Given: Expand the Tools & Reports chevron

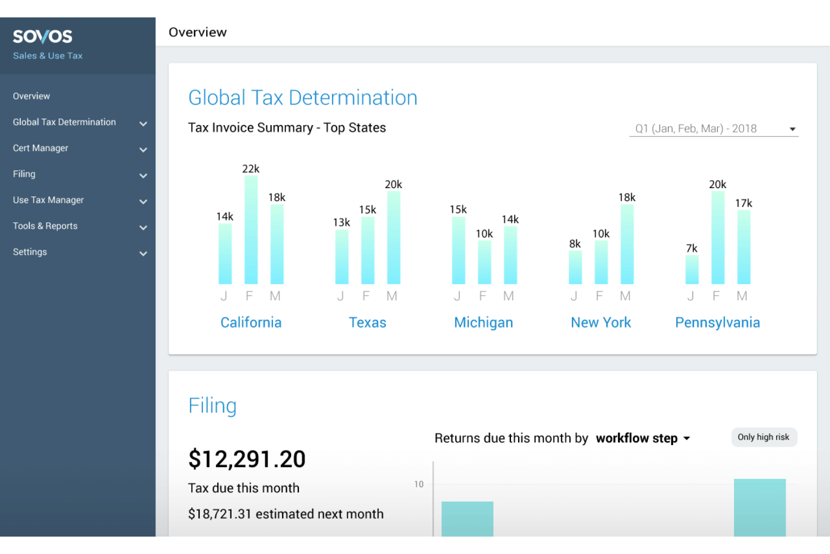Looking at the screenshot, I should click(x=144, y=227).
